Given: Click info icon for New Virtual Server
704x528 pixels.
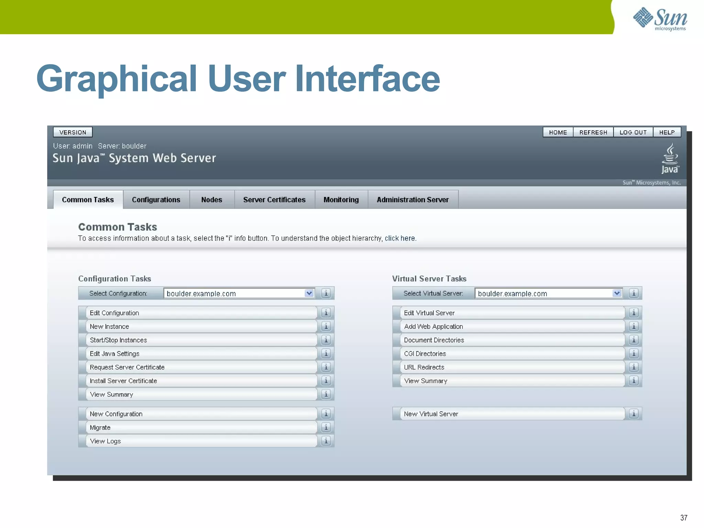Looking at the screenshot, I should click(634, 414).
